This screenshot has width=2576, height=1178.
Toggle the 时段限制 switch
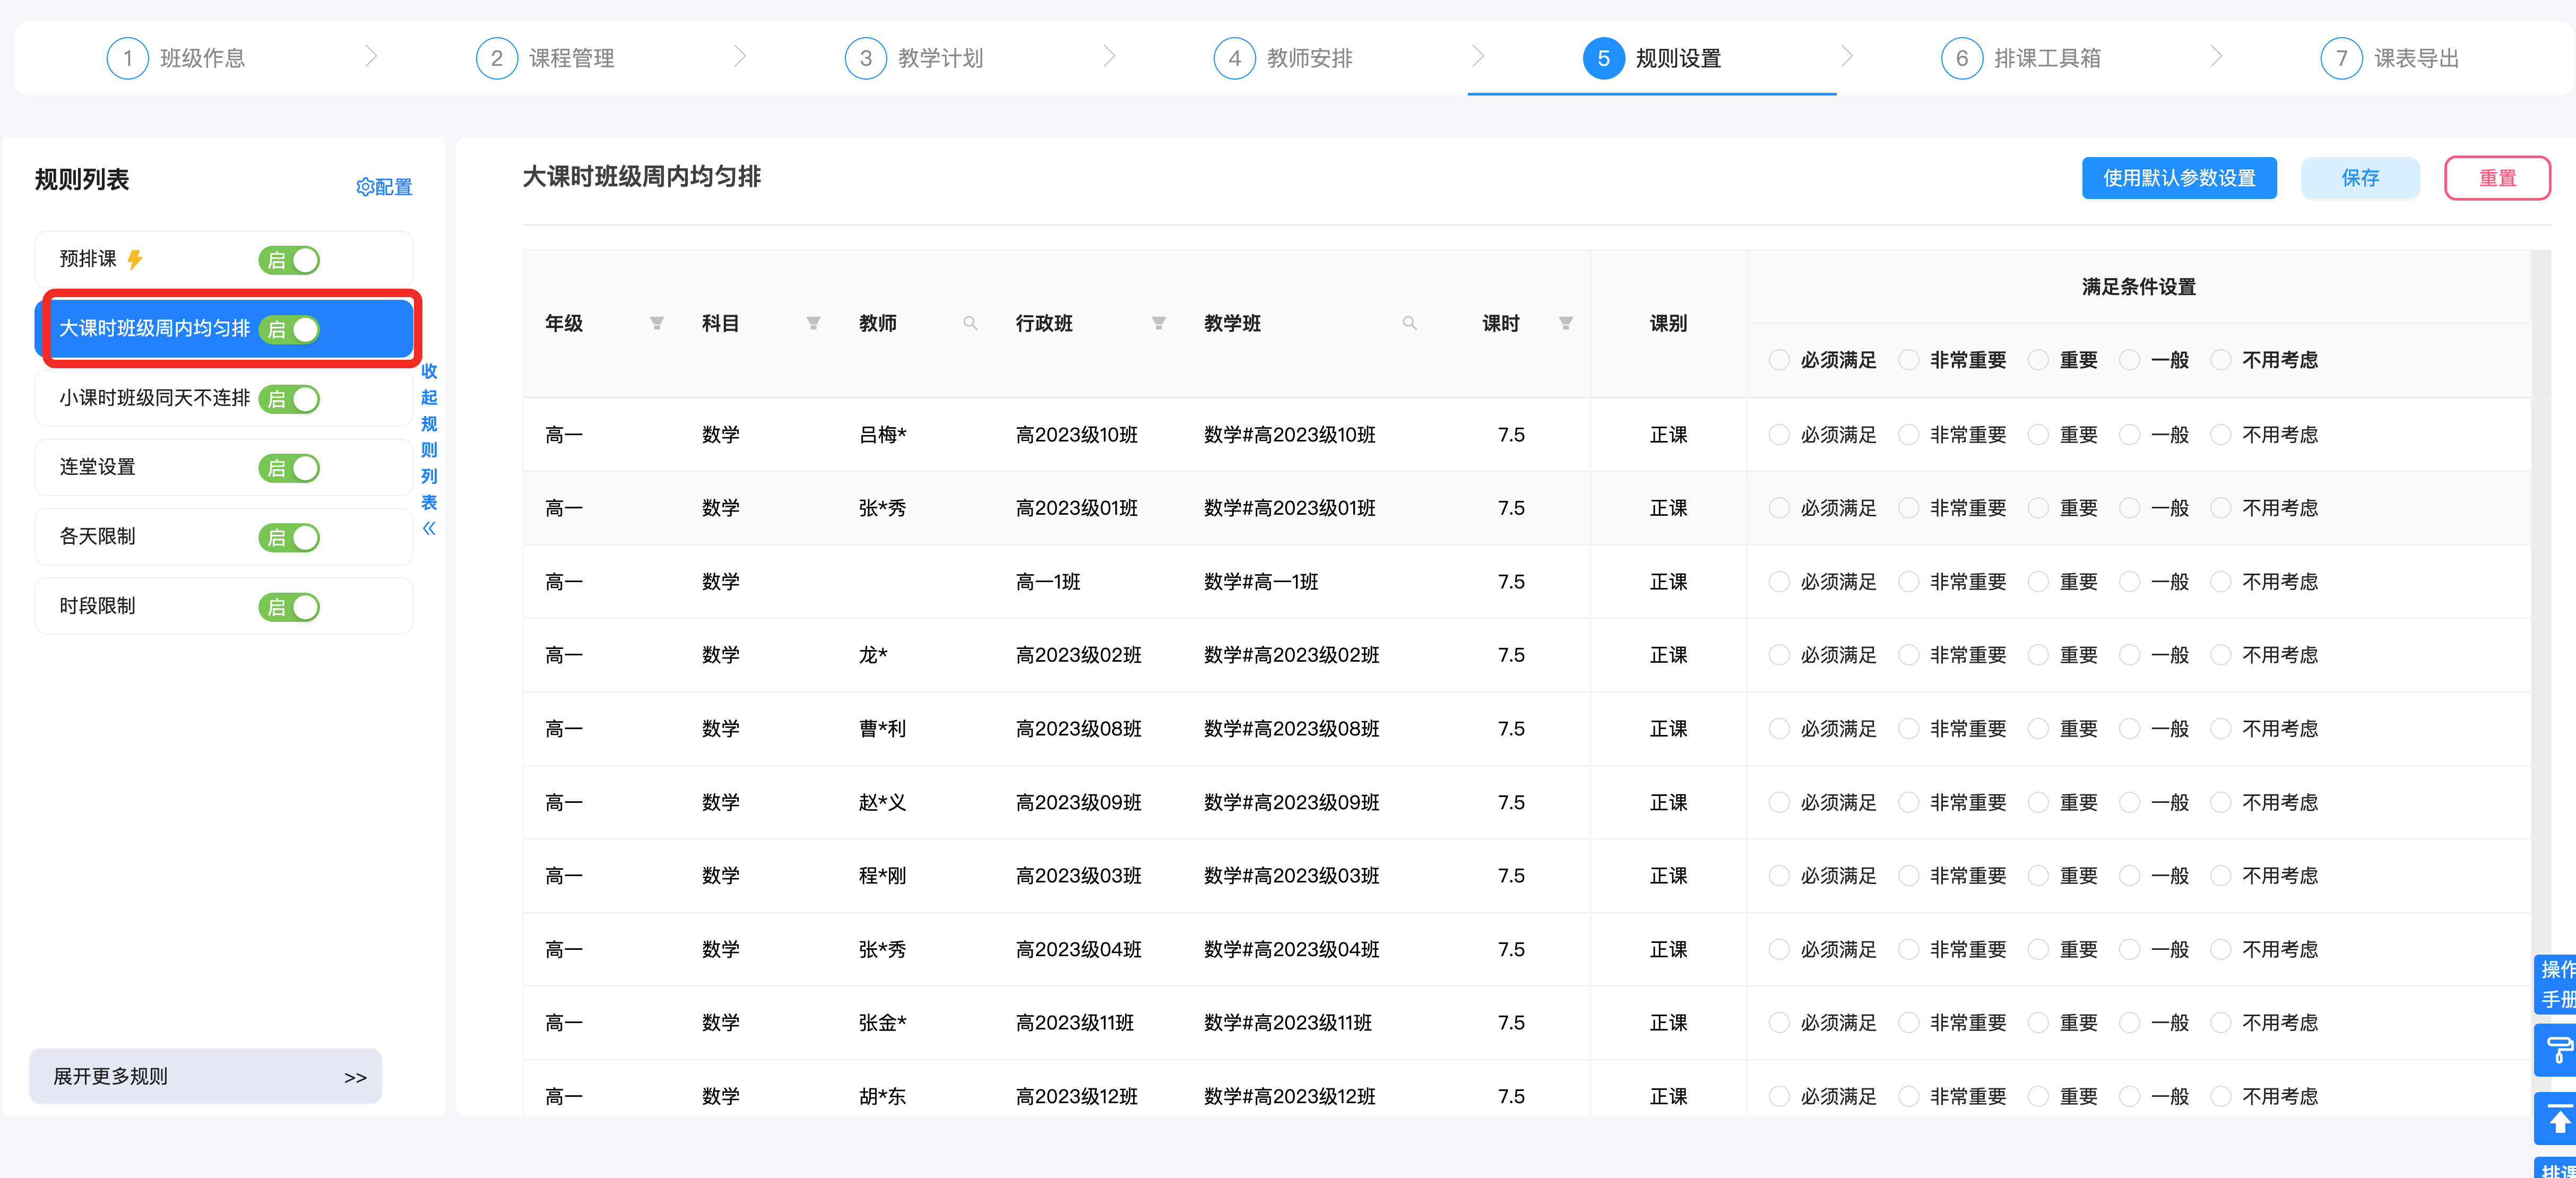pyautogui.click(x=289, y=607)
